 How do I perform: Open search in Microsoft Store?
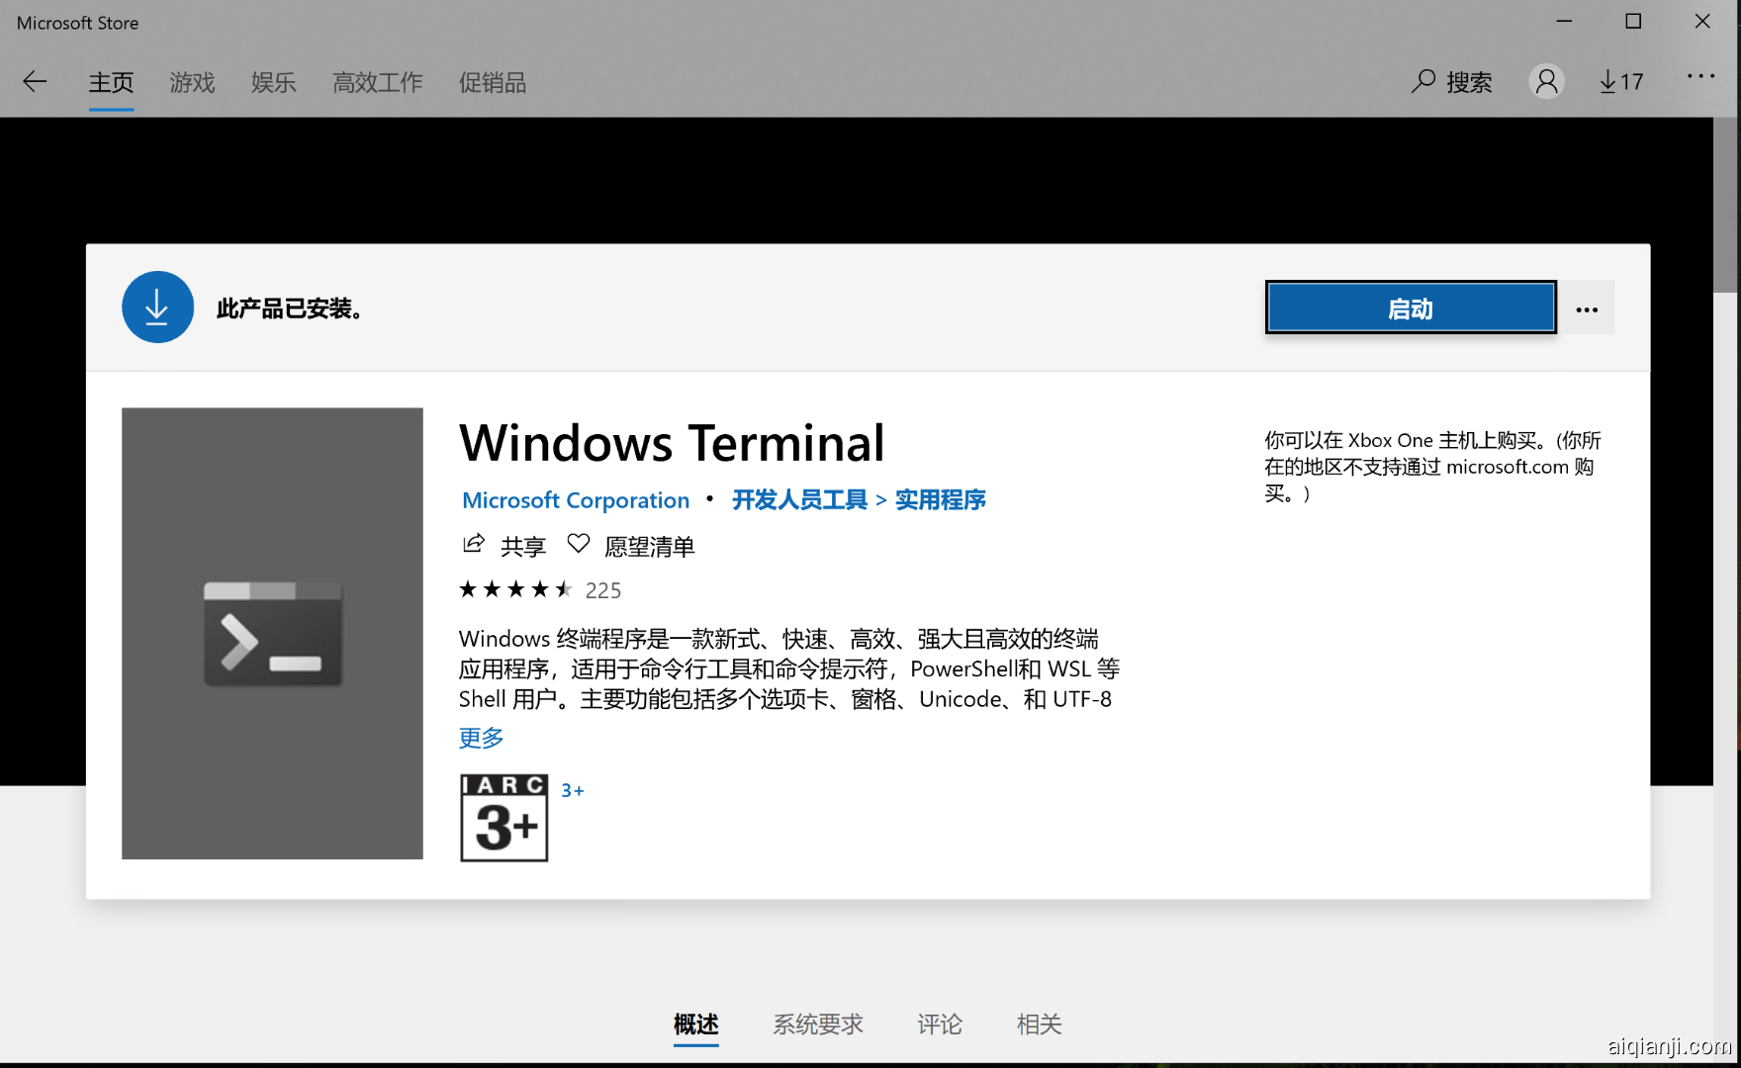pos(1452,82)
